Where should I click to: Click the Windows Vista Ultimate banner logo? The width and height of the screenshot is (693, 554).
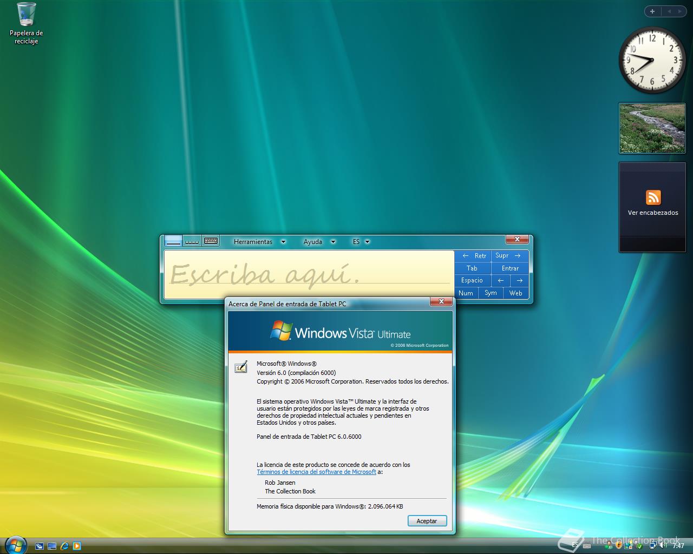(x=340, y=332)
